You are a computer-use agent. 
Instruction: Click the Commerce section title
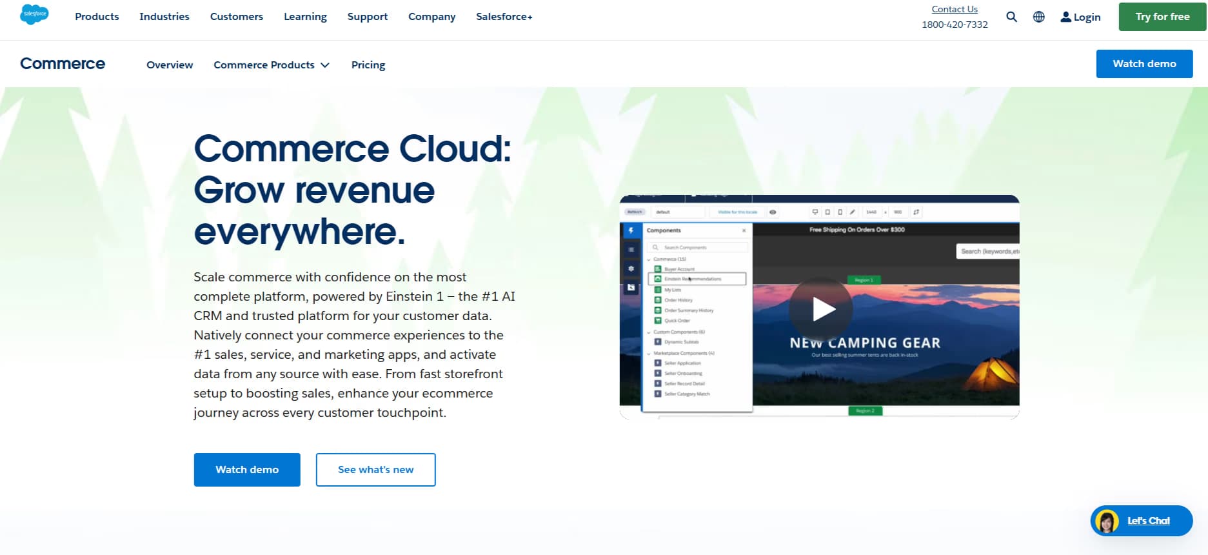tap(63, 63)
